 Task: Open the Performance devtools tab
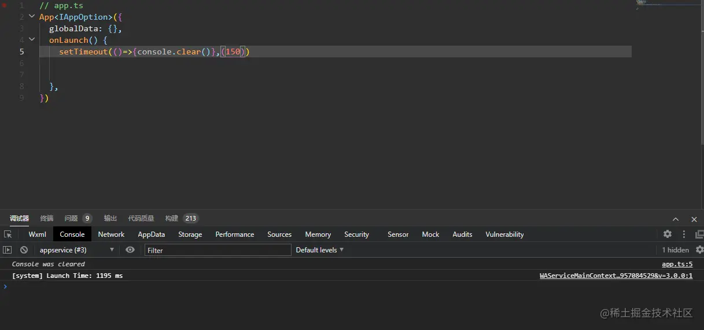pos(234,234)
